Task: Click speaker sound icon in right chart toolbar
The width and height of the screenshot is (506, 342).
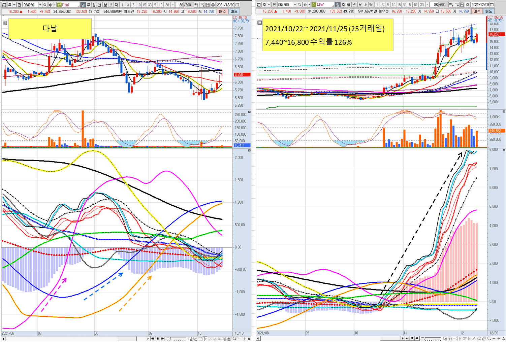Action: tap(305, 5)
